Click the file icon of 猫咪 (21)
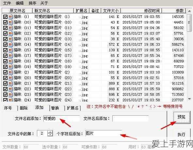This screenshot has height=150, width=193. [x=11, y=83]
